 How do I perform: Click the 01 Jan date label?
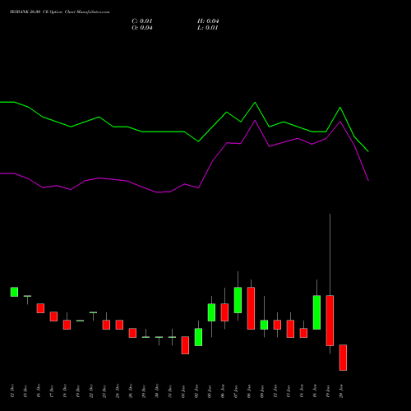tap(183, 391)
